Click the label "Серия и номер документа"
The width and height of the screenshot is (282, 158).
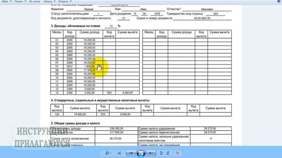[x=154, y=18]
